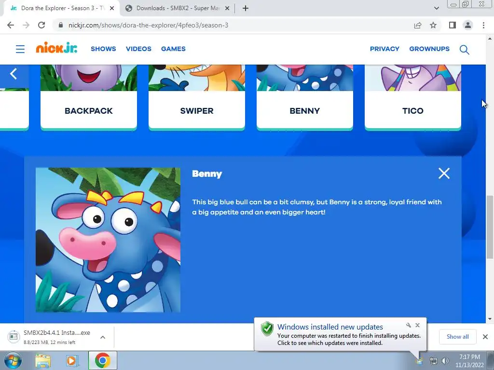Open network status tray icon
The image size is (494, 370).
tap(434, 361)
